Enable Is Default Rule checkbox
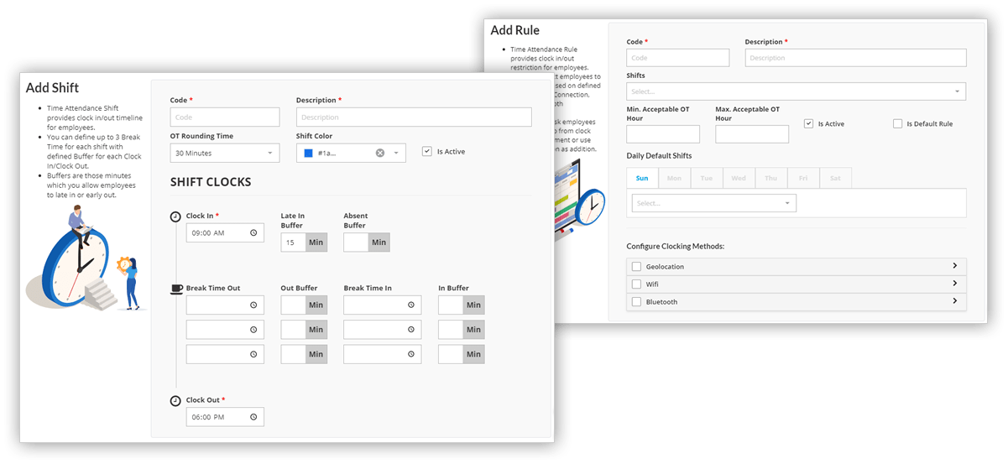This screenshot has height=464, width=1008. [x=897, y=123]
